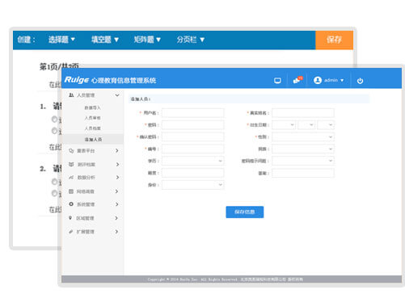This screenshot has width=405, height=294.
Task: Collapse the 人员管理 menu chevron
Action: coord(117,95)
